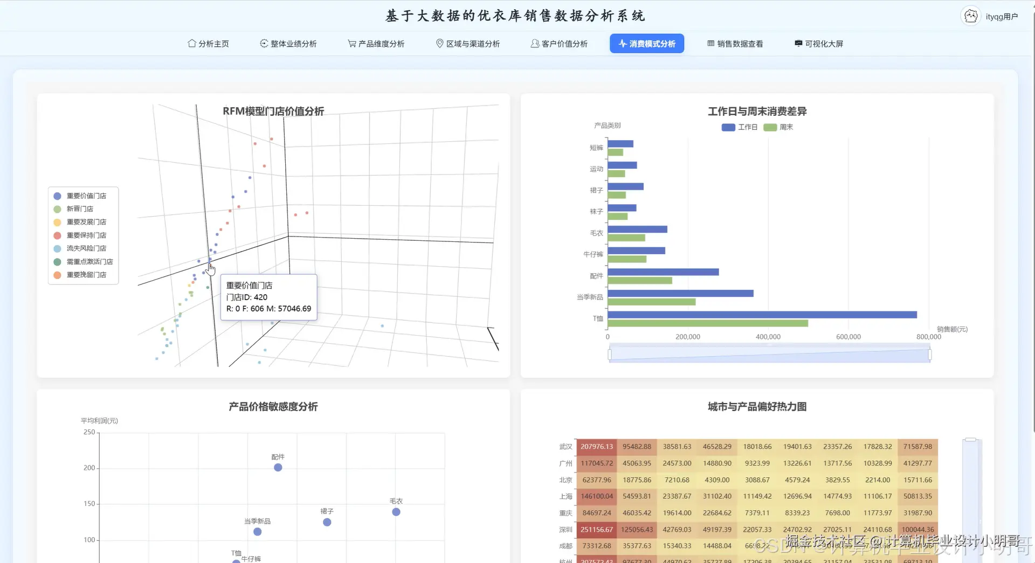Select the 区域与渠道分析 location pin icon
This screenshot has width=1035, height=563.
[x=439, y=43]
